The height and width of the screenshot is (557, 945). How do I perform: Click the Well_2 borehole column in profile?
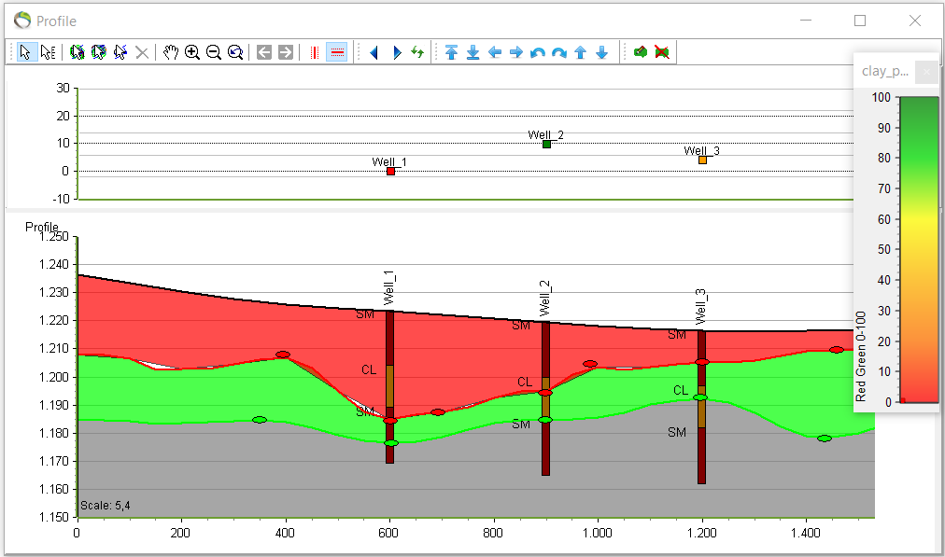[545, 398]
